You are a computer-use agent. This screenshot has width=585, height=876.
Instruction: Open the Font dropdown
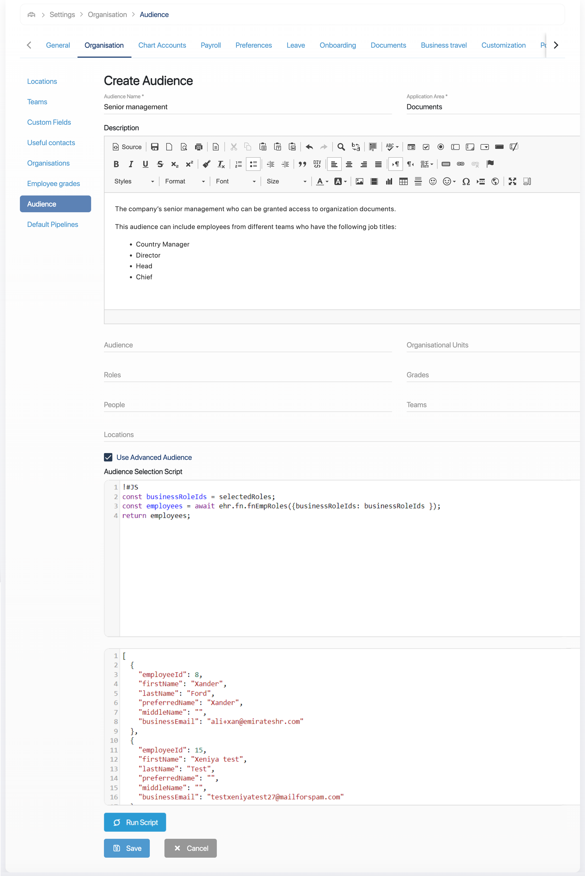[x=236, y=181]
